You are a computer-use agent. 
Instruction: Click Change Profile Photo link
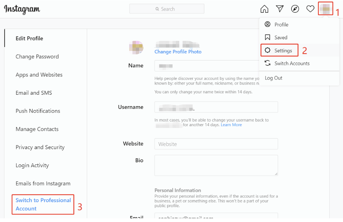coord(178,52)
